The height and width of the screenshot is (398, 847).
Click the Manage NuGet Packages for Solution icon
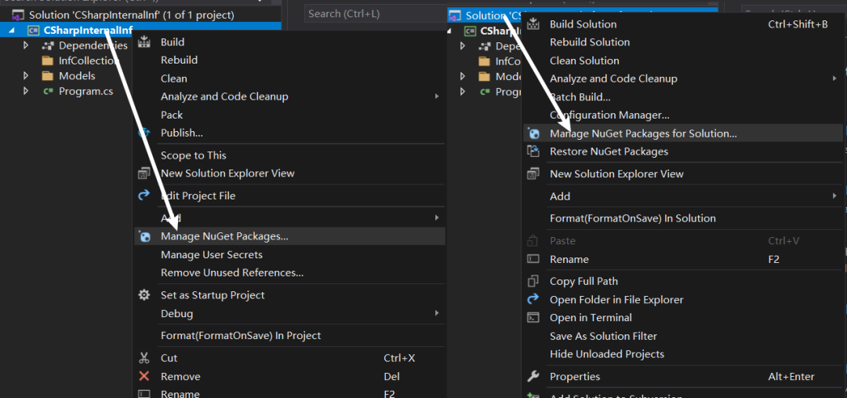pyautogui.click(x=533, y=133)
